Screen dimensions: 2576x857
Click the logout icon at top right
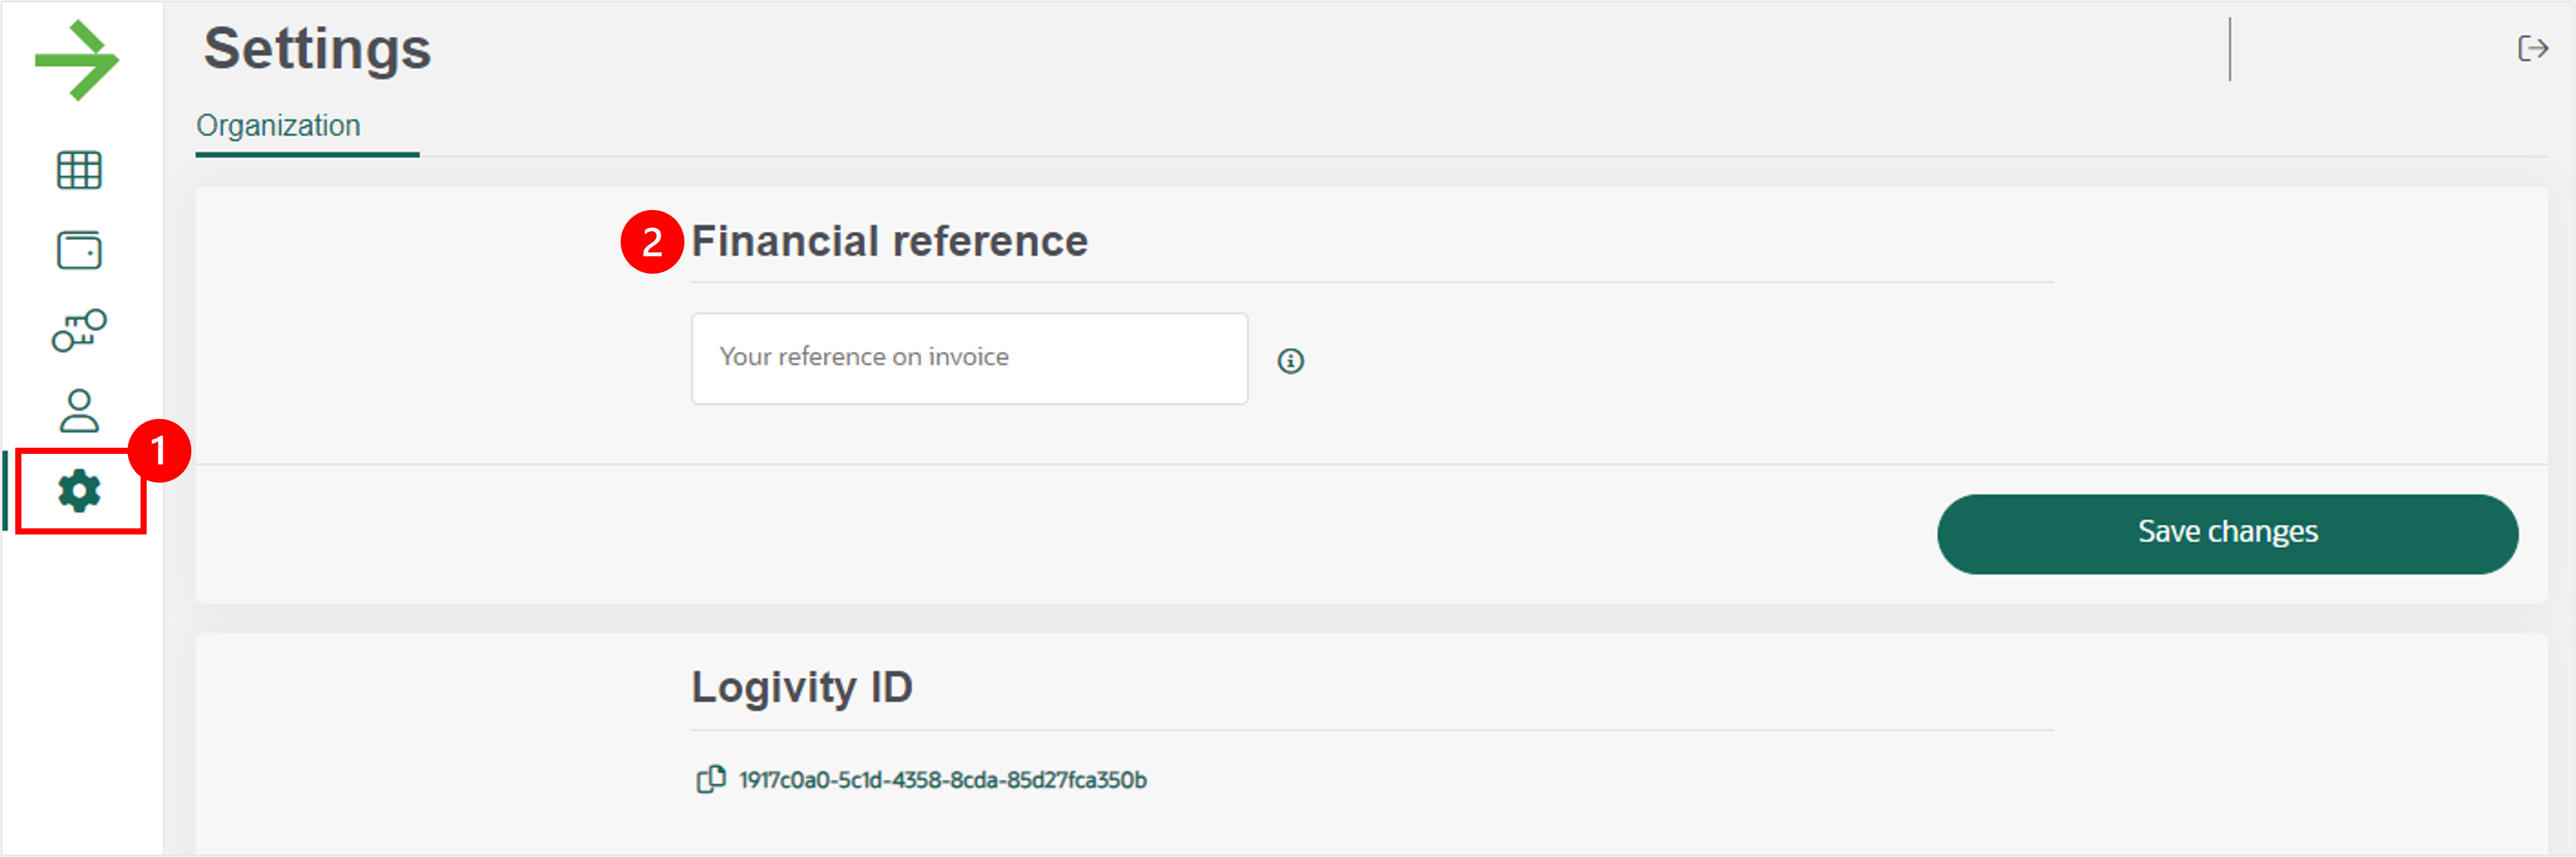pyautogui.click(x=2532, y=48)
